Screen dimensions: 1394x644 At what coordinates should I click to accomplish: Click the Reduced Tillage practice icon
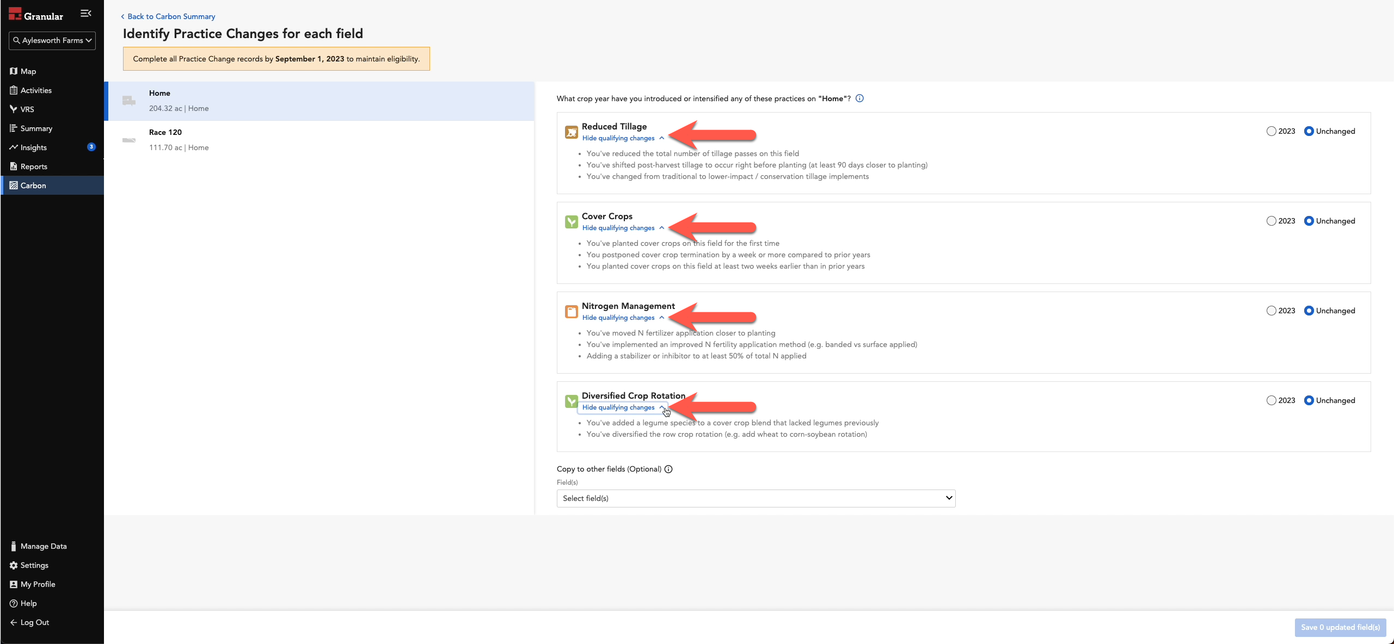571,132
